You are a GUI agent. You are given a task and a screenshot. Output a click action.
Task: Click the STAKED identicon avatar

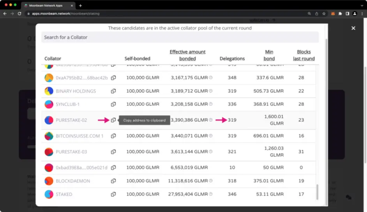click(x=49, y=194)
